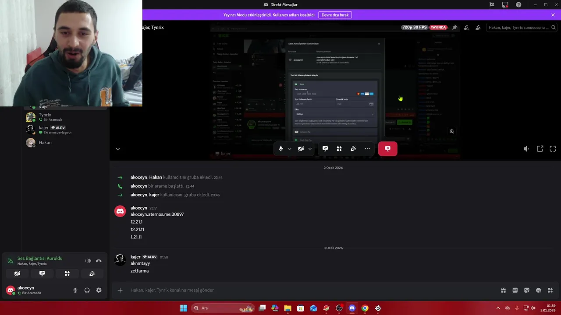Add friends to group DM icon
The height and width of the screenshot is (315, 561).
point(466,28)
